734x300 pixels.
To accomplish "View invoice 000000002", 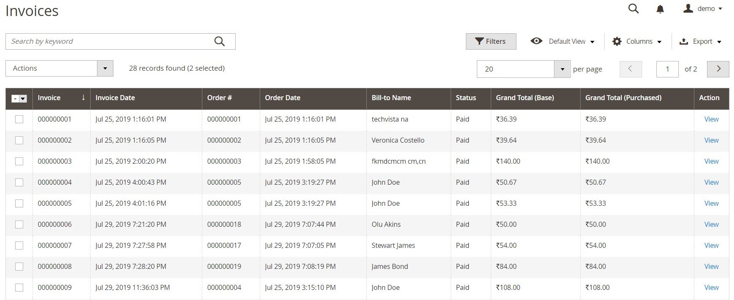I will coord(711,141).
